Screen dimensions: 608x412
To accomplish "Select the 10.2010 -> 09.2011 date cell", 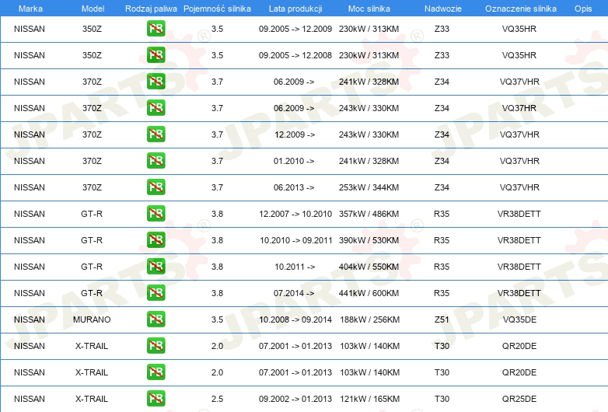I will tap(296, 240).
